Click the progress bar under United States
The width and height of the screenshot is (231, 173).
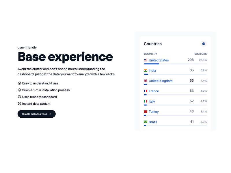(151, 64)
